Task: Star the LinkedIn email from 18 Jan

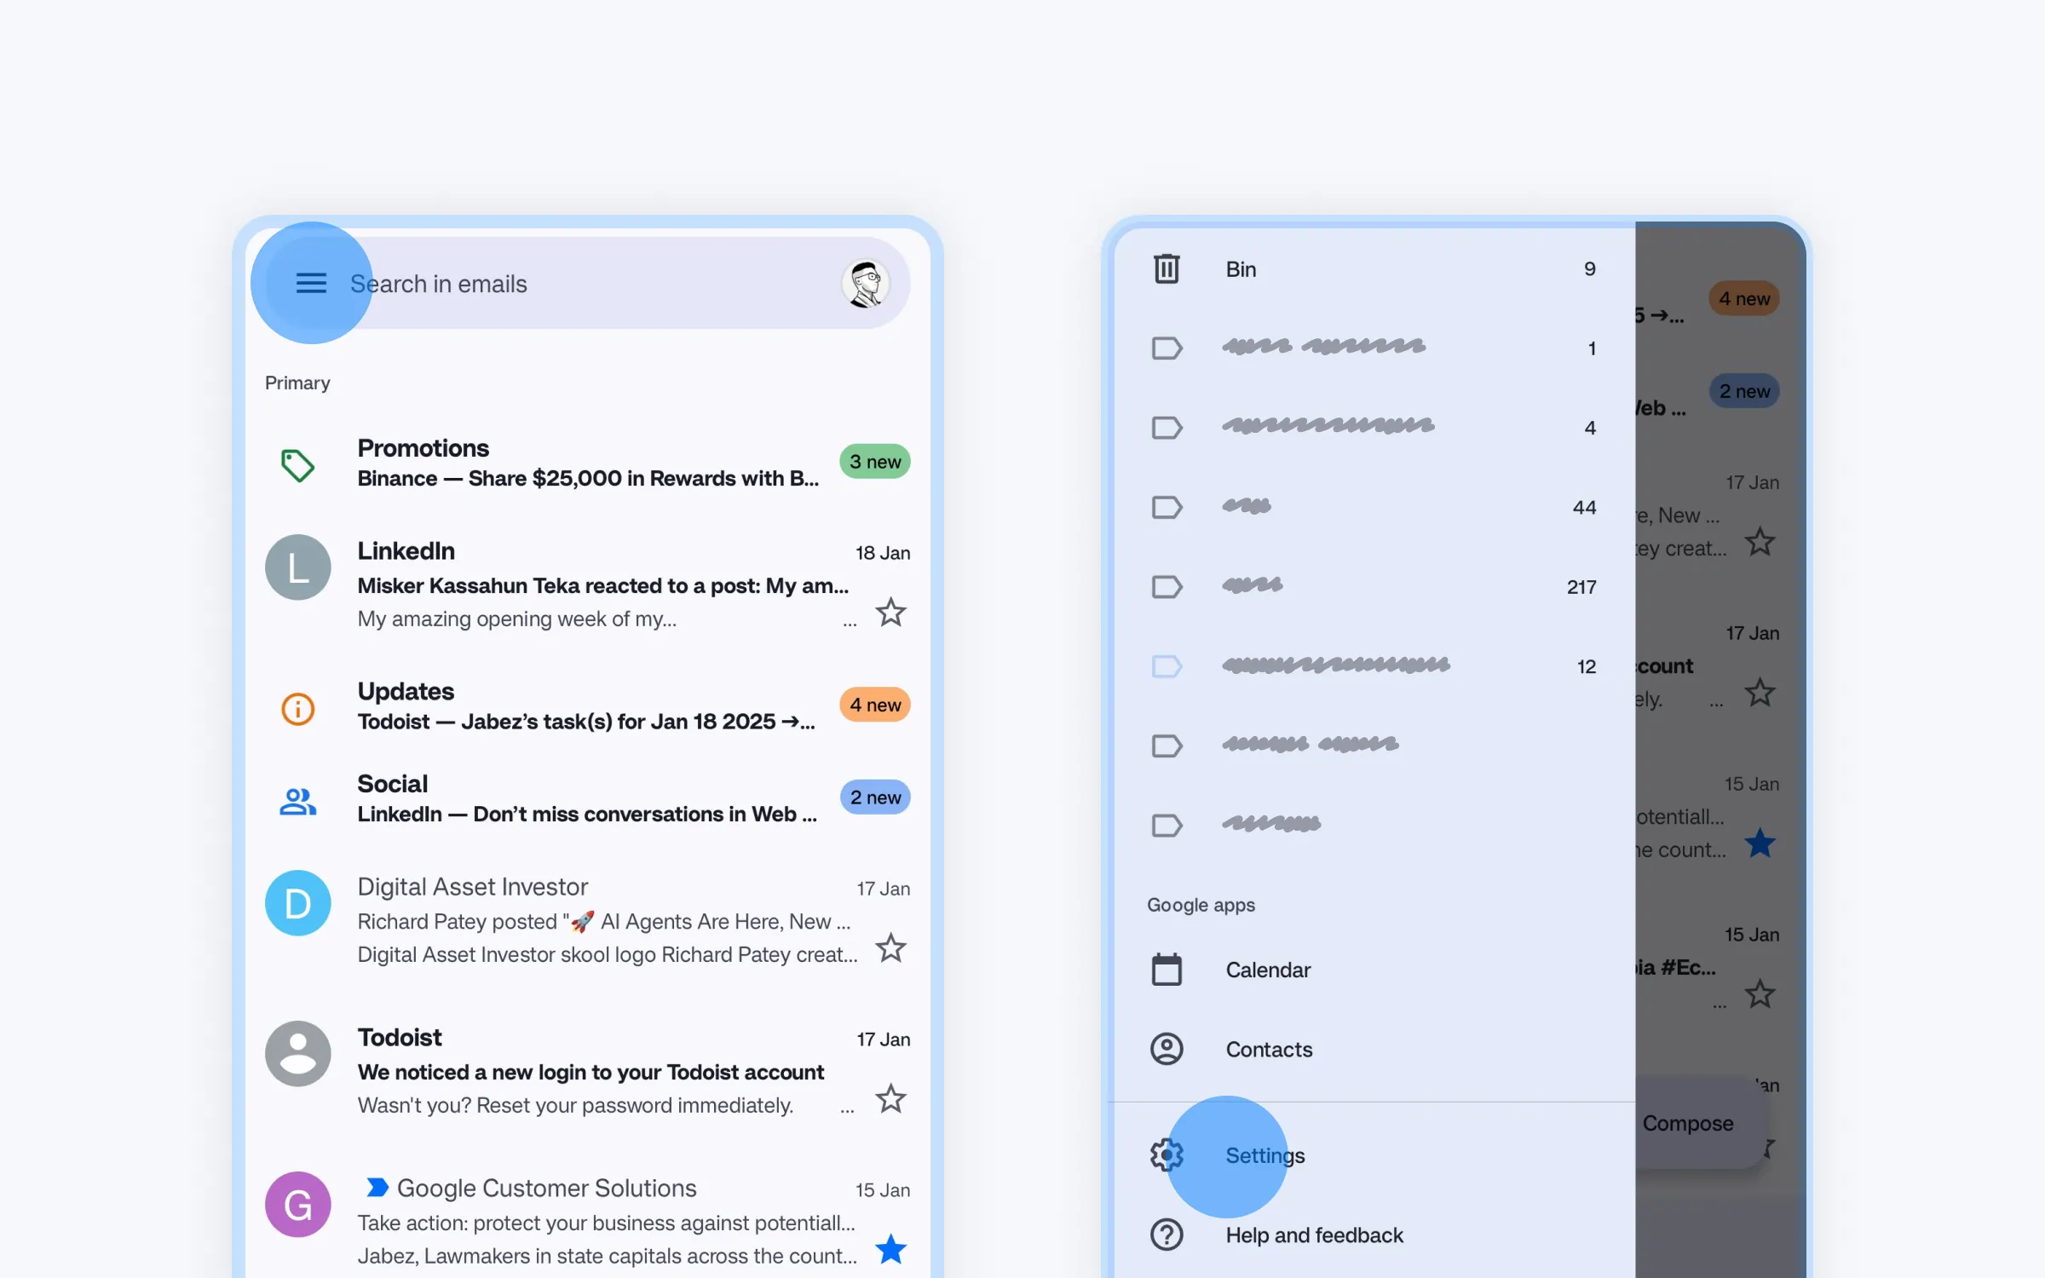Action: point(890,612)
